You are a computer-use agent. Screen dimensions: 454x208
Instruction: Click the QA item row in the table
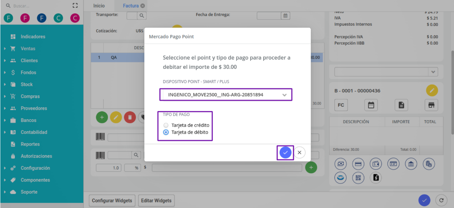point(207,58)
